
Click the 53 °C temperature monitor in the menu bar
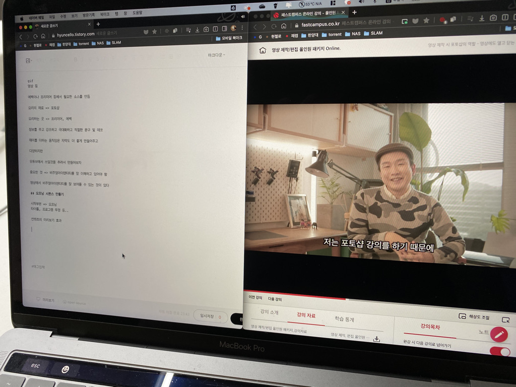click(x=310, y=4)
